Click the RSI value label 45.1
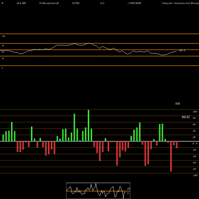The height and width of the screenshot is (199, 199). click(182, 51)
